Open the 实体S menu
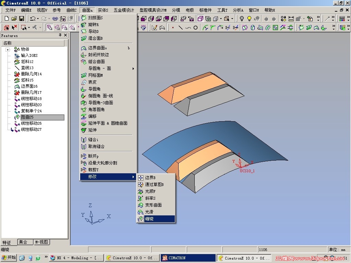This screenshot has width=351, height=263. (x=103, y=10)
